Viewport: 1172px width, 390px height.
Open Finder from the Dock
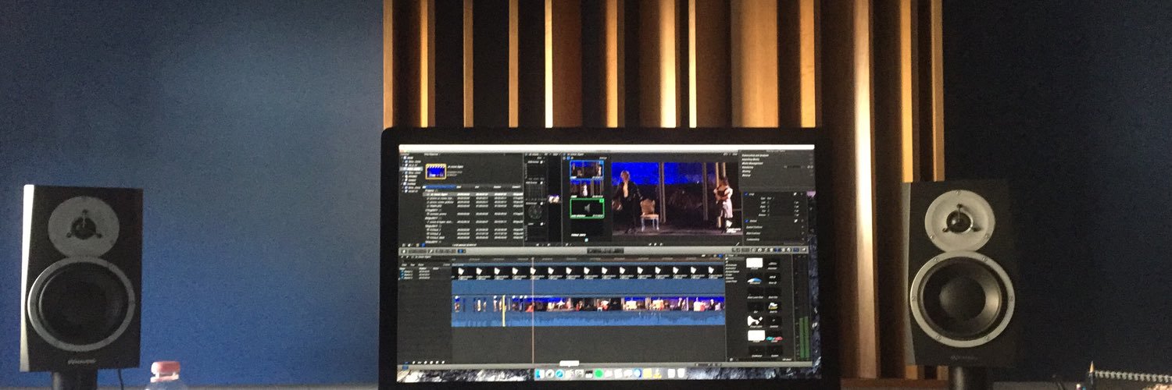click(x=540, y=374)
